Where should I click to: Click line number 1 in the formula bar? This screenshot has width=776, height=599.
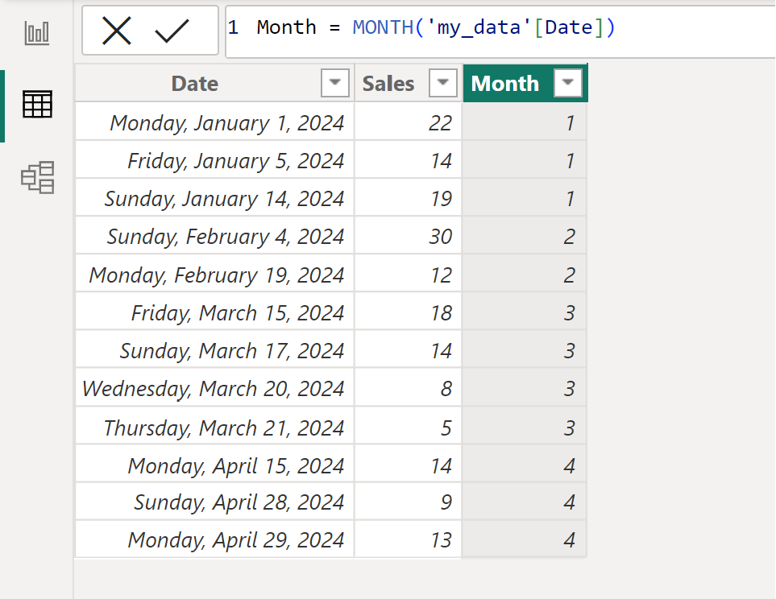click(x=233, y=27)
